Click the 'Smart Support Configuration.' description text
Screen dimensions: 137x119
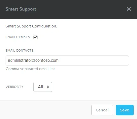(x=31, y=26)
